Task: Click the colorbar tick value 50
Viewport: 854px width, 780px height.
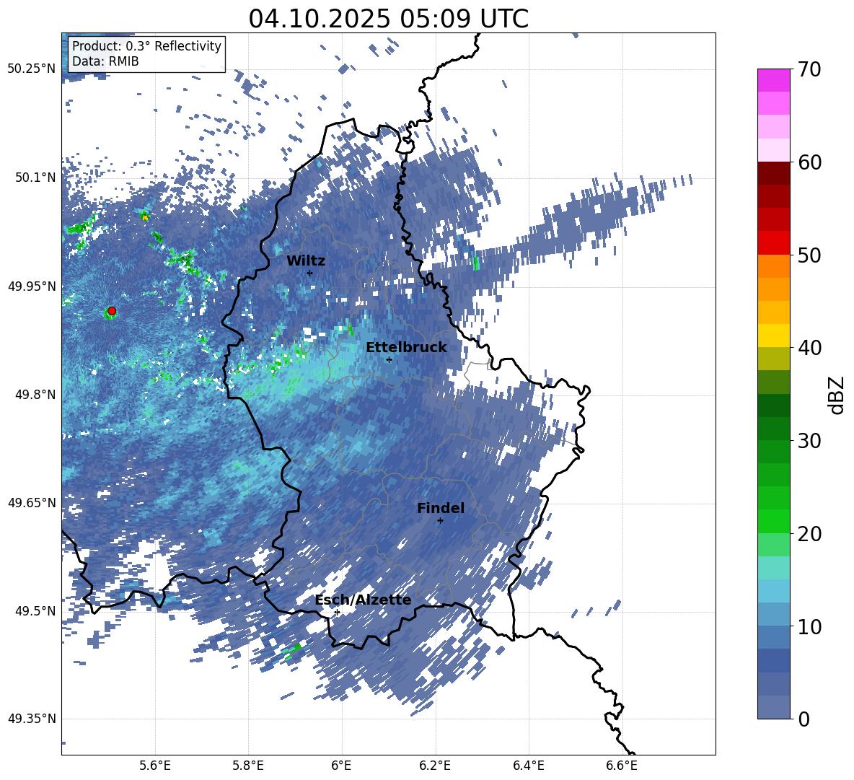Action: pyautogui.click(x=809, y=255)
